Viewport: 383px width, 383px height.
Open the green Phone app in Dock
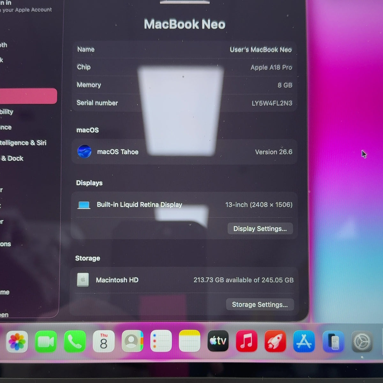[75, 342]
